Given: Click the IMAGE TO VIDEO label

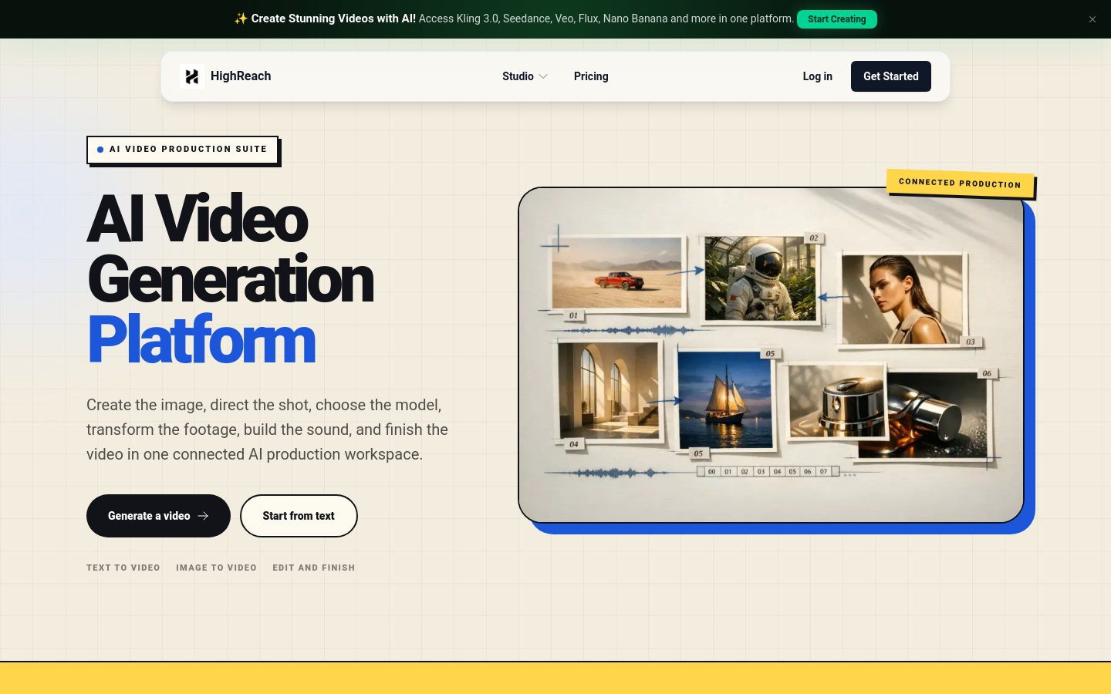Looking at the screenshot, I should [216, 568].
